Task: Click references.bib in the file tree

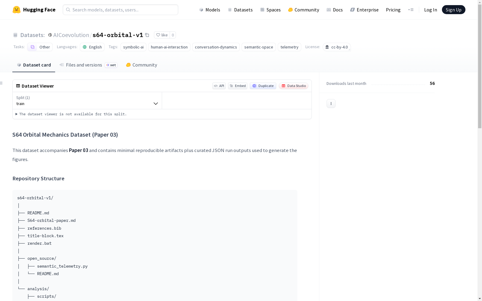Action: pyautogui.click(x=44, y=228)
